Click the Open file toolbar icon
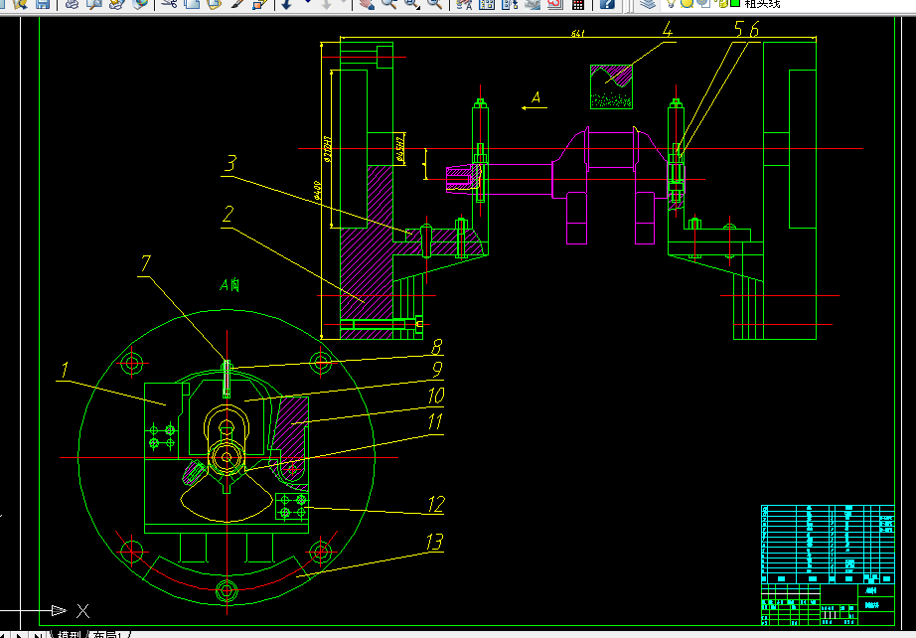 (19, 4)
